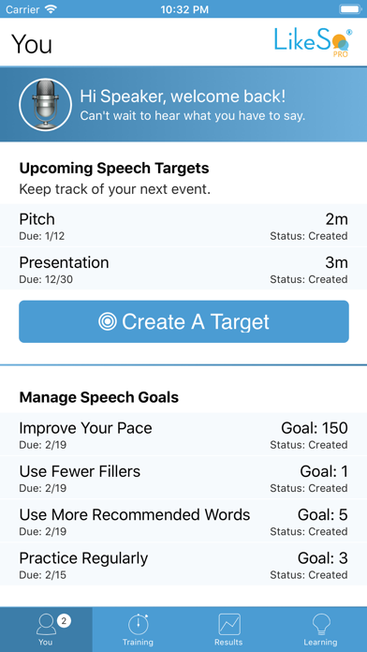The image size is (367, 652).
Task: Open the Results chart icon
Action: (229, 624)
